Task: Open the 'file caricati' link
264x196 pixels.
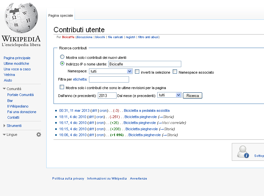Action: [x=115, y=37]
